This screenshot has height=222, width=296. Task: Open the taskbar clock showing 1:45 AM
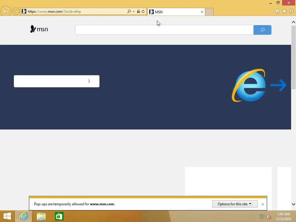click(x=283, y=216)
